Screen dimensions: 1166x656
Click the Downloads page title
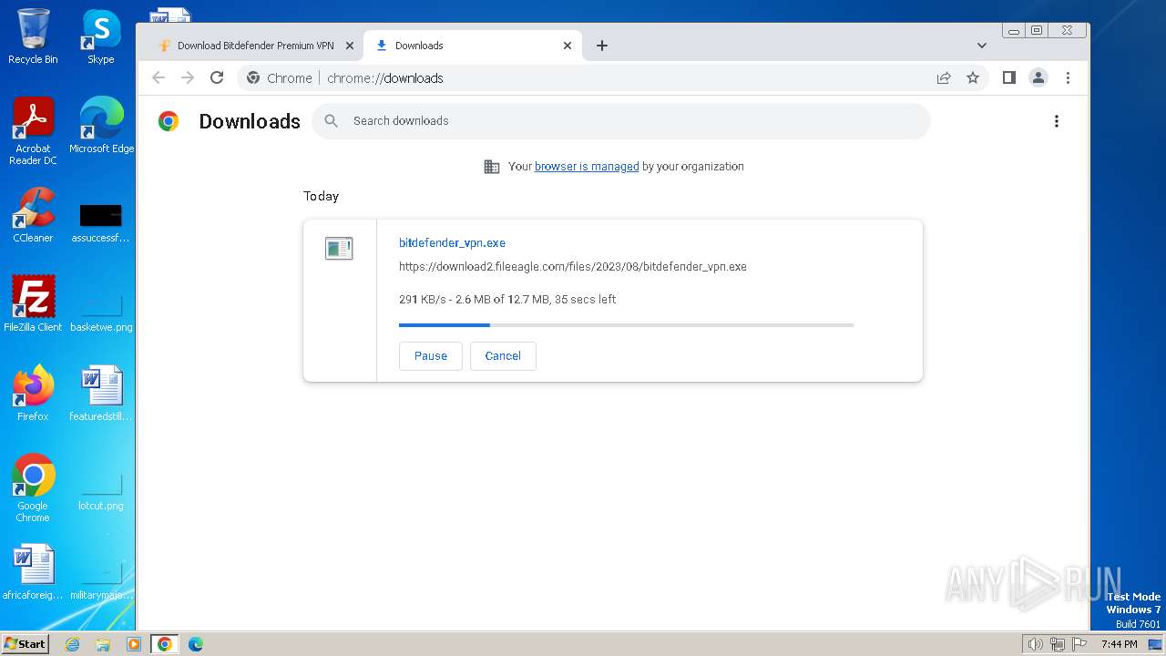pos(250,121)
